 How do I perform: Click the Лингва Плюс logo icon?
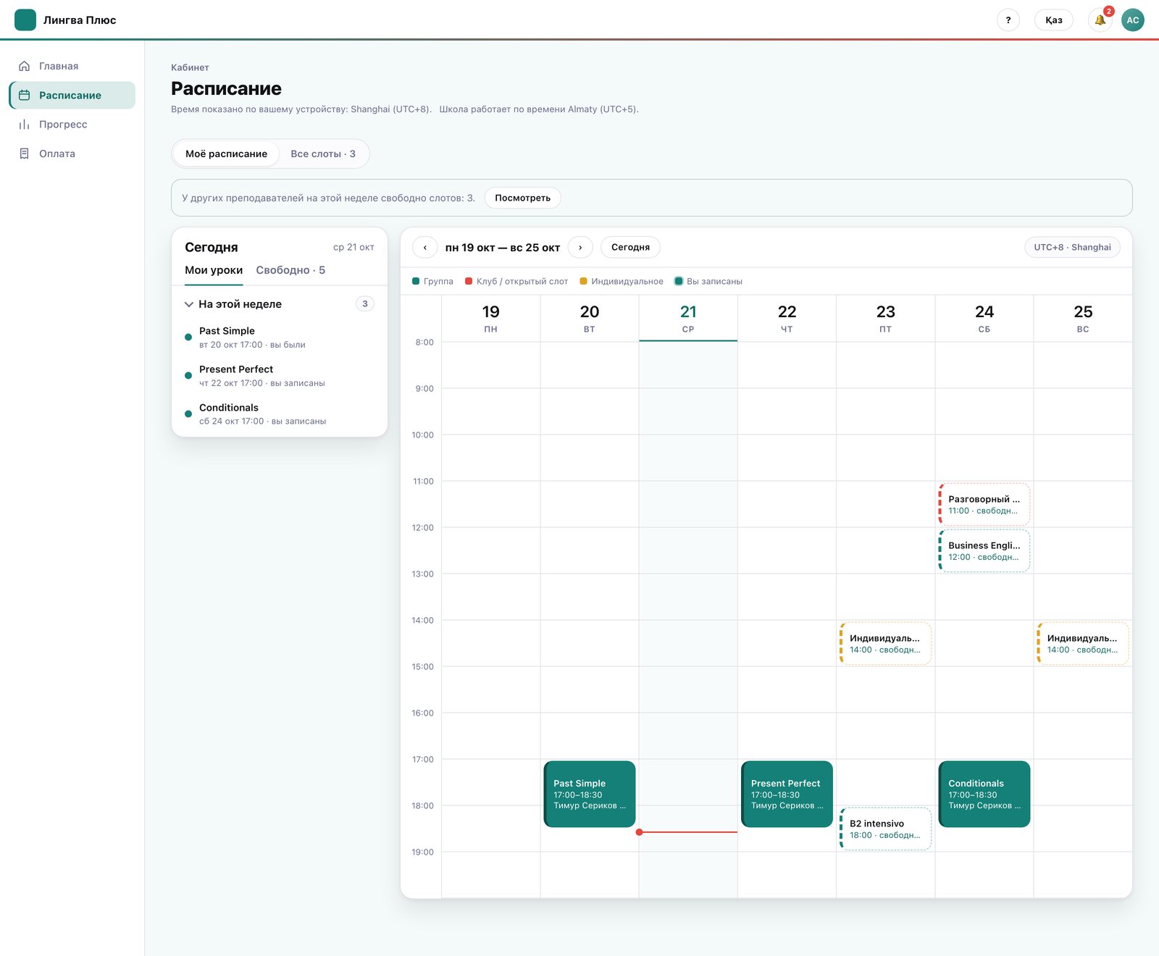[x=25, y=20]
